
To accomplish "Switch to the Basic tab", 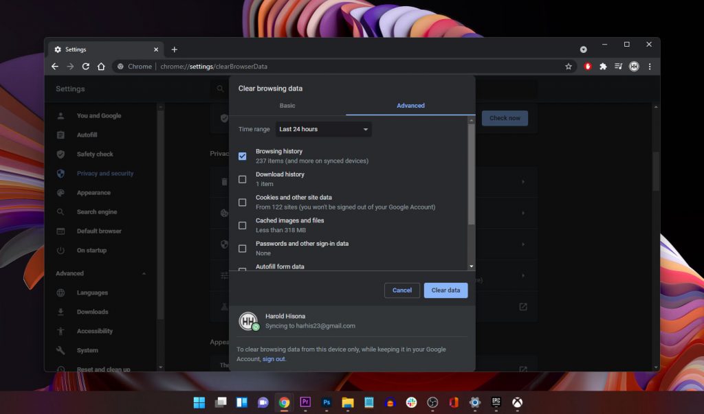I will pos(287,106).
